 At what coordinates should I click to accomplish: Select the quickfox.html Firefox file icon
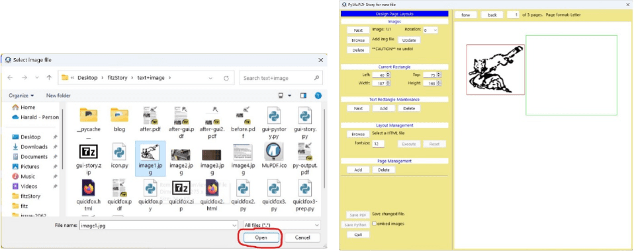tap(88, 188)
